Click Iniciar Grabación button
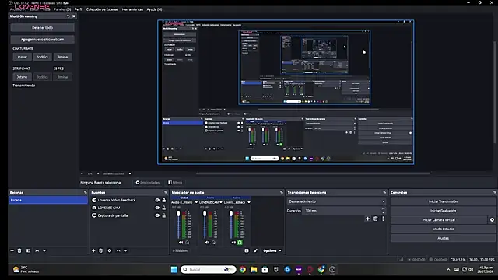 tap(443, 211)
